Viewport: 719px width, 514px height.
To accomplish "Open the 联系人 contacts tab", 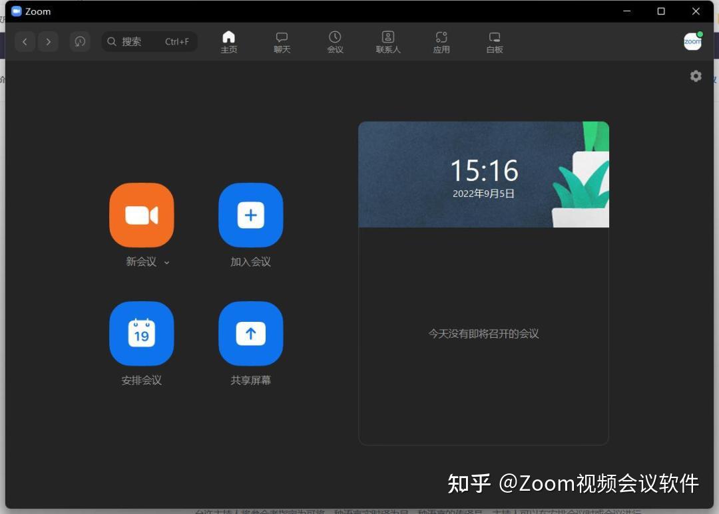I will tap(388, 42).
